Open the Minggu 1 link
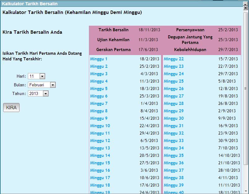This screenshot has height=194, width=249. point(98,59)
